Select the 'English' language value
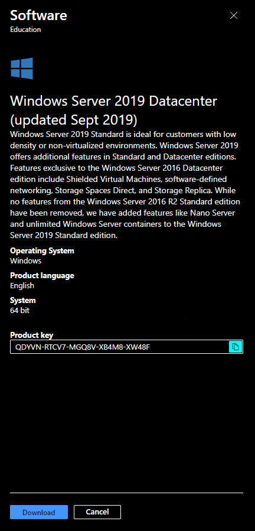Image resolution: width=255 pixels, height=531 pixels. pos(22,285)
